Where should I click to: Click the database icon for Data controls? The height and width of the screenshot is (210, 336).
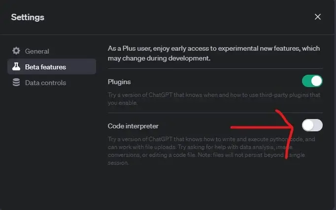pyautogui.click(x=16, y=83)
